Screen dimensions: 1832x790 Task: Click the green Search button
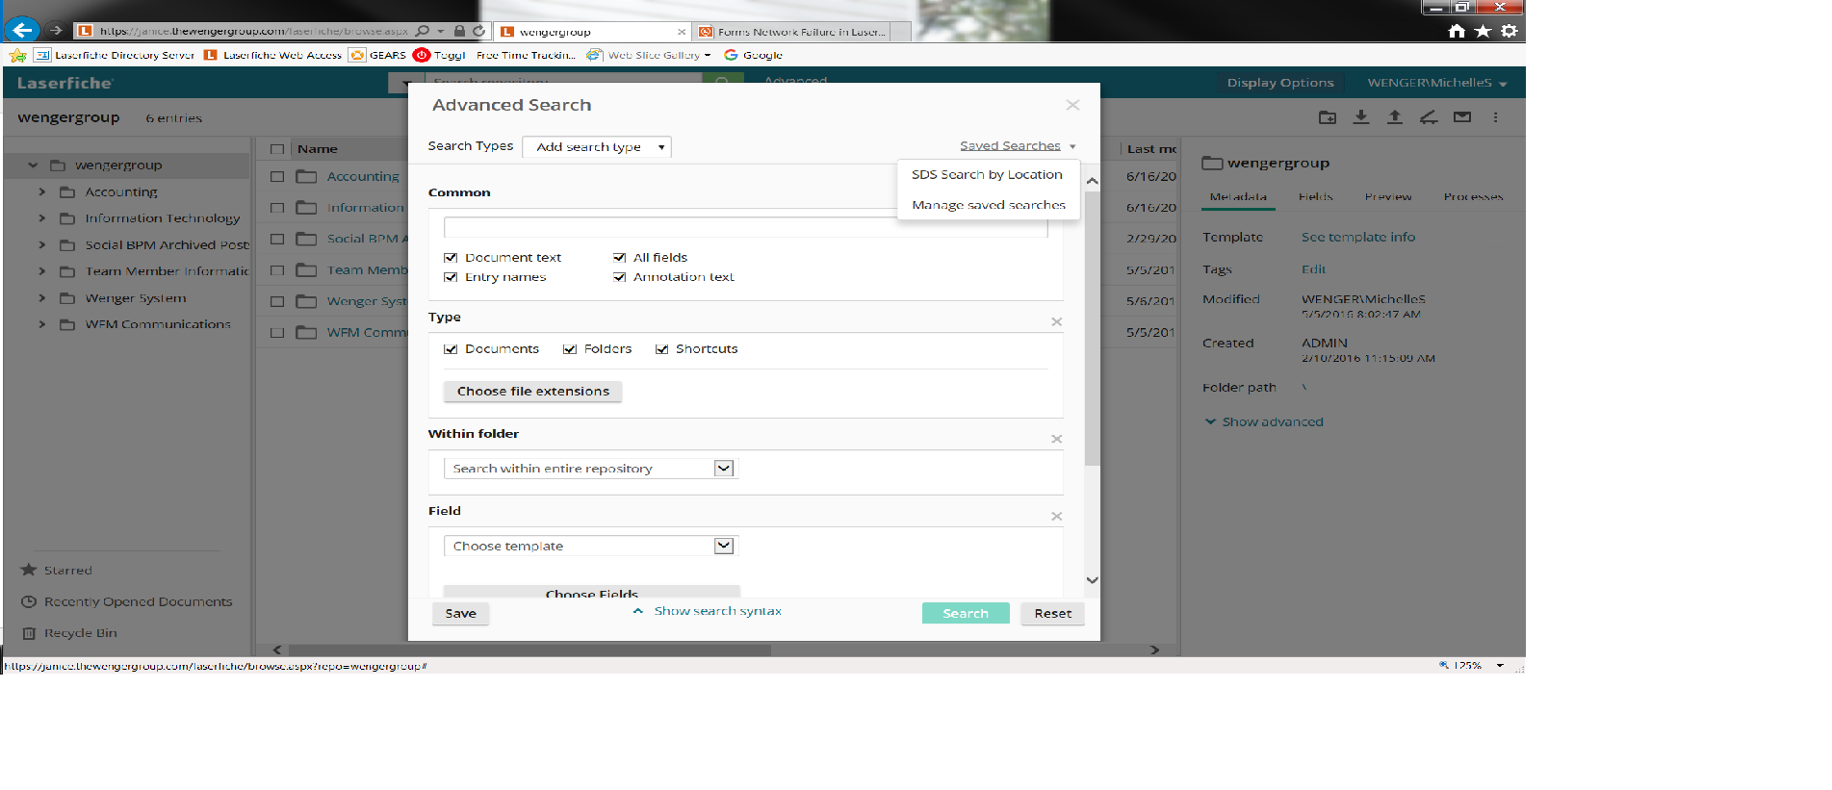966,614
